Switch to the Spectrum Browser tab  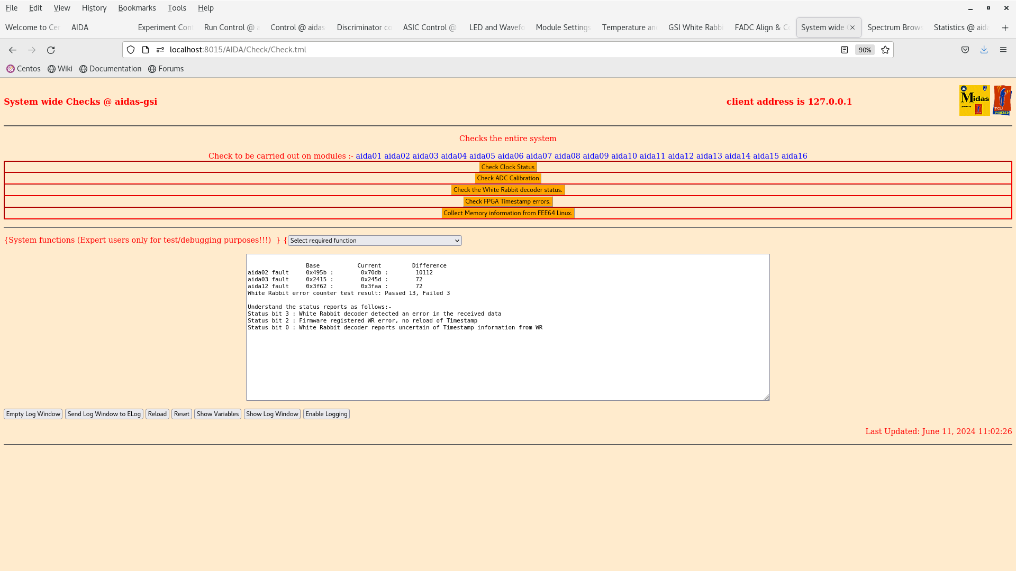tap(894, 27)
